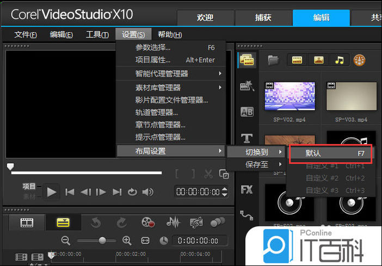
Task: Click the timeline zoom slider handle
Action: (102, 240)
